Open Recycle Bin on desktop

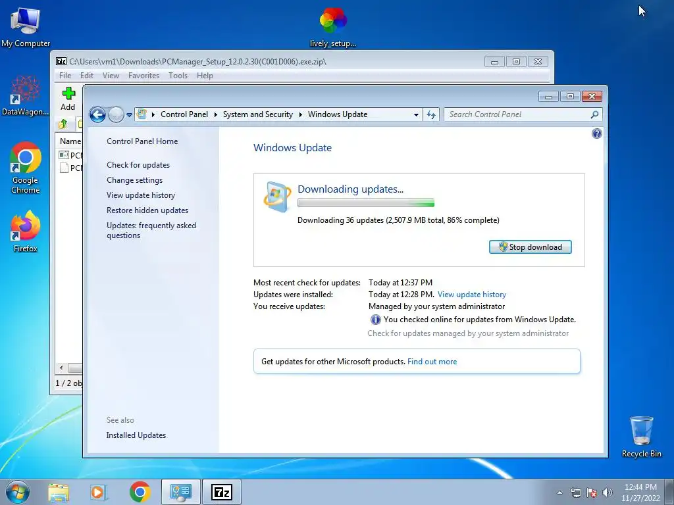pos(641,437)
